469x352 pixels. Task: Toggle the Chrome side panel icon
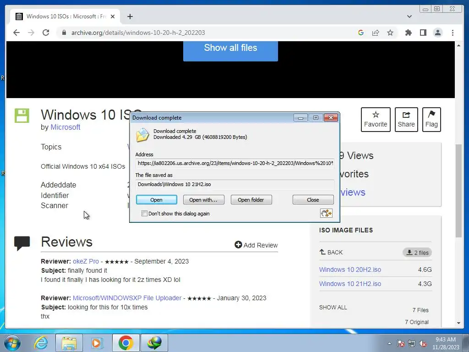pos(423,33)
